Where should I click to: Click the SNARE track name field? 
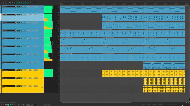[10, 70]
